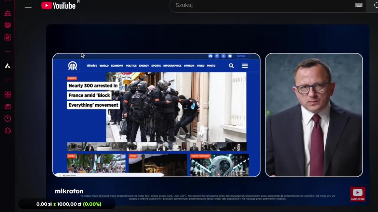Image resolution: width=378 pixels, height=212 pixels.
Task: Click the presenter video frame
Action: coord(314,115)
